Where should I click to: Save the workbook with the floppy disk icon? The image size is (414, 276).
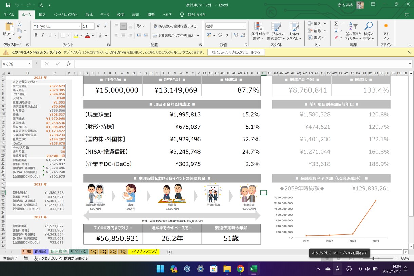[8, 5]
